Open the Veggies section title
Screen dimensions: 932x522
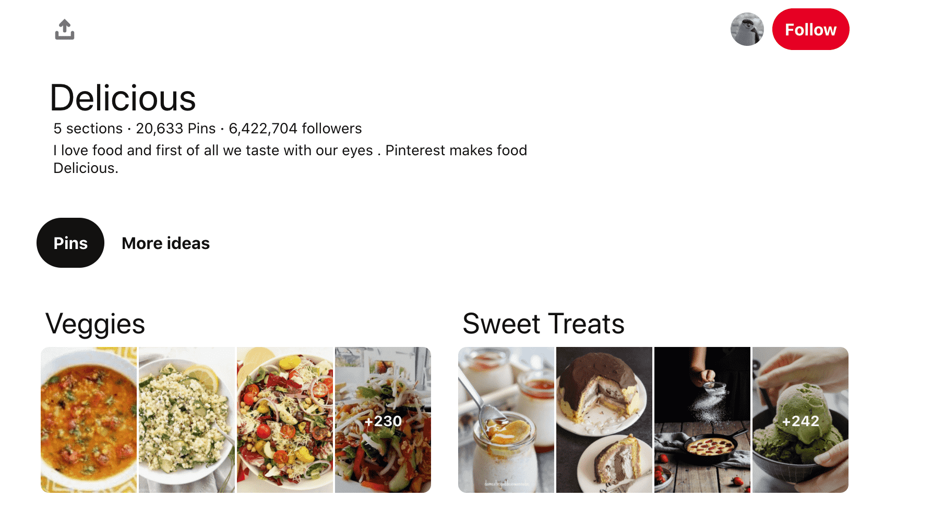click(95, 324)
